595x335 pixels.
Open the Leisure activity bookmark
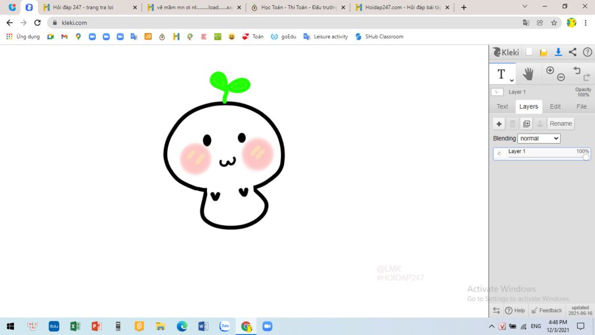325,37
